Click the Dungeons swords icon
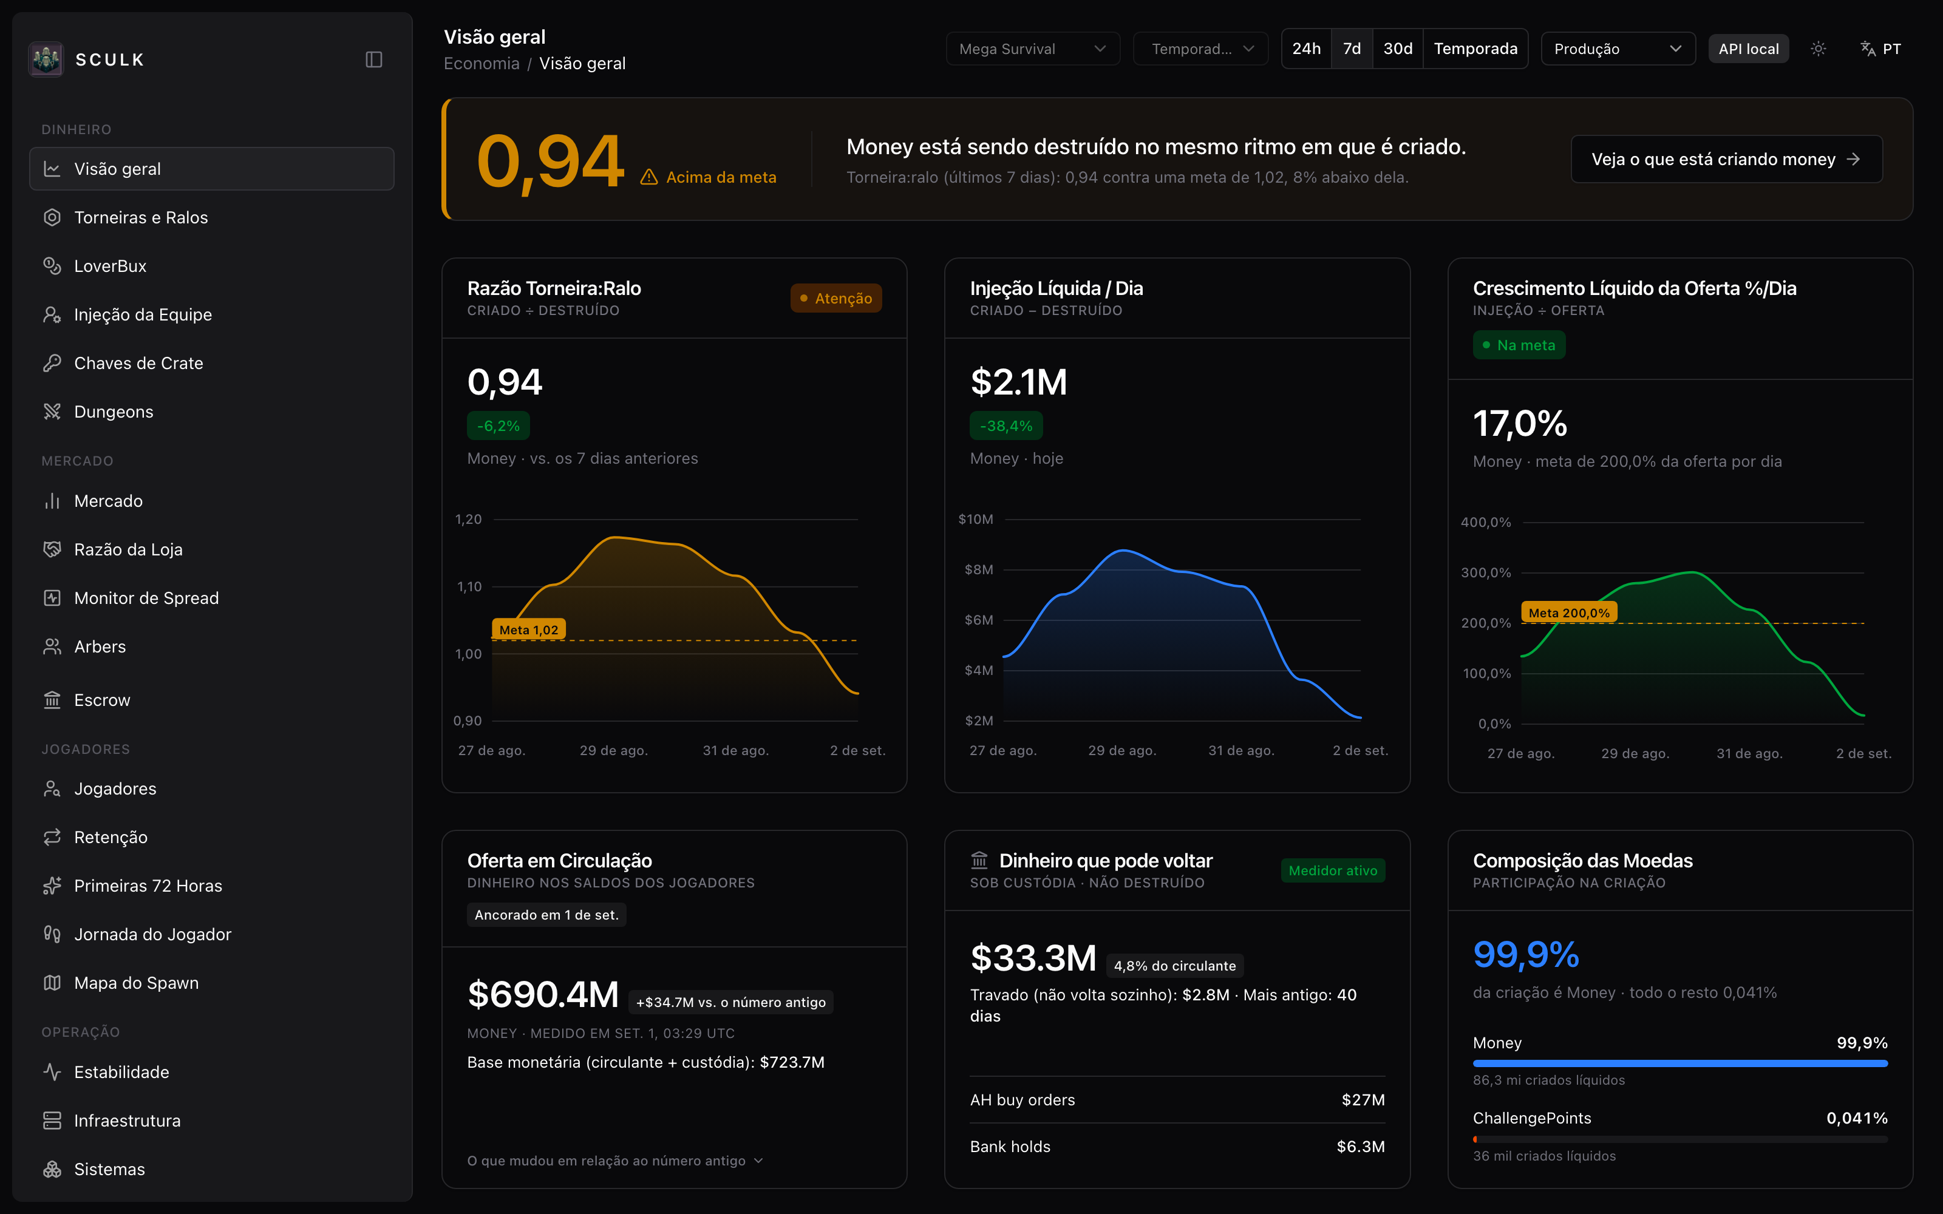This screenshot has height=1214, width=1943. (x=52, y=412)
